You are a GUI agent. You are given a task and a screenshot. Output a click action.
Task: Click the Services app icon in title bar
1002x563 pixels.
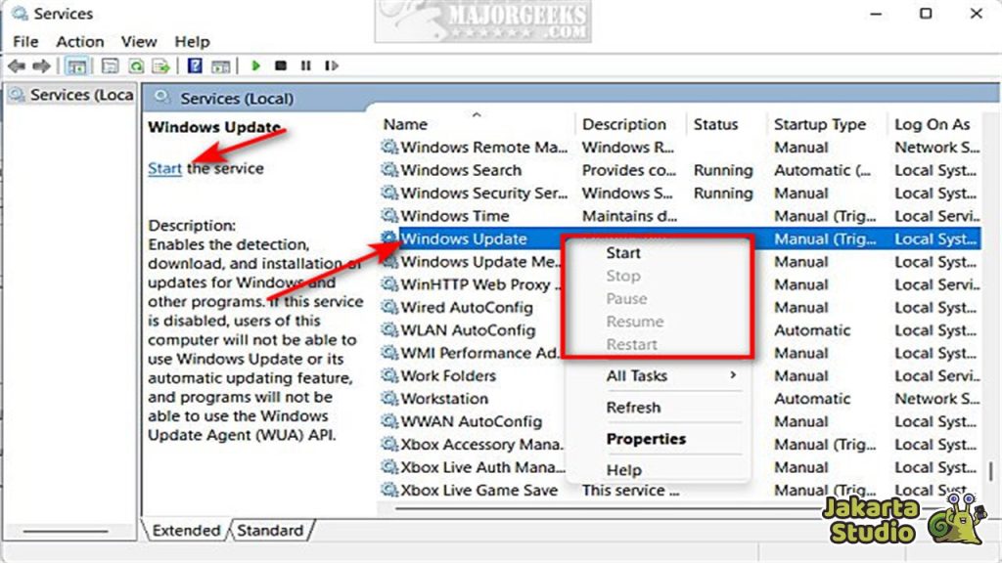[20, 14]
